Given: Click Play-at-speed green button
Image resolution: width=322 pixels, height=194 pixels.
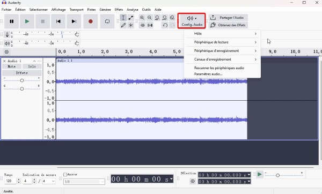Looking at the screenshot, I should tap(260, 175).
